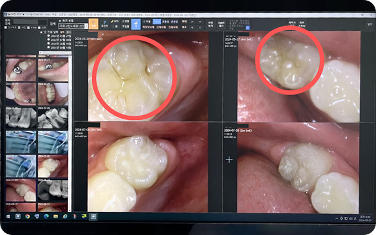Viewport: 376px width, 235px height.
Task: Click the patient search input field
Action: point(29,22)
